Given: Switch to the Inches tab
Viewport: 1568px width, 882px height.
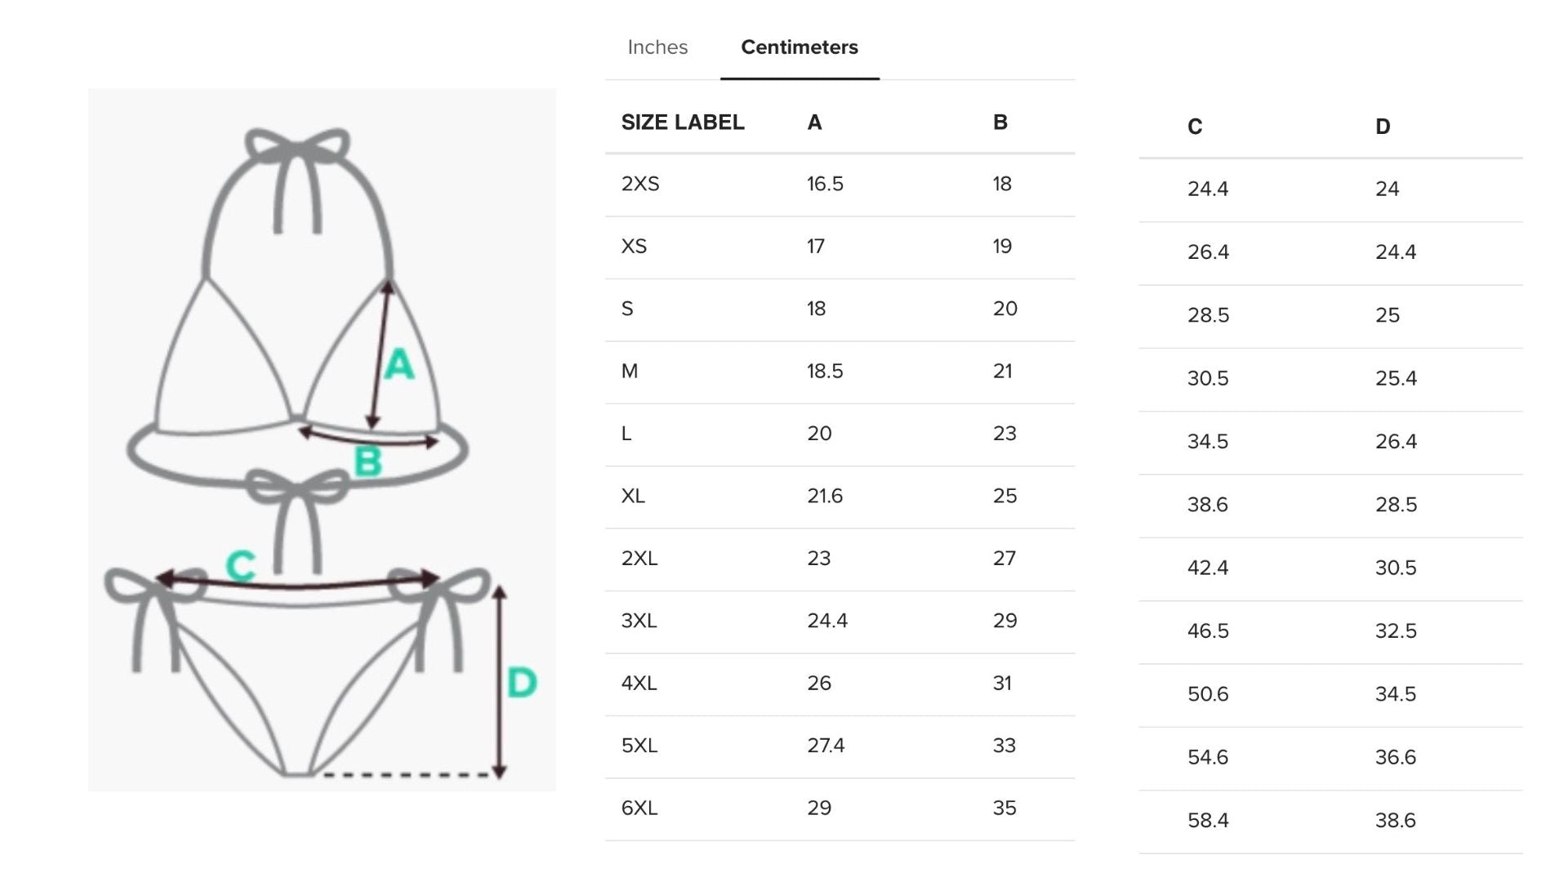Looking at the screenshot, I should click(657, 47).
